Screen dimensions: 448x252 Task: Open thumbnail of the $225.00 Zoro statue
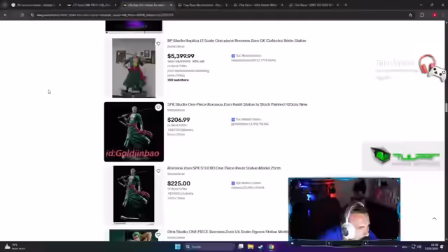[x=134, y=195]
